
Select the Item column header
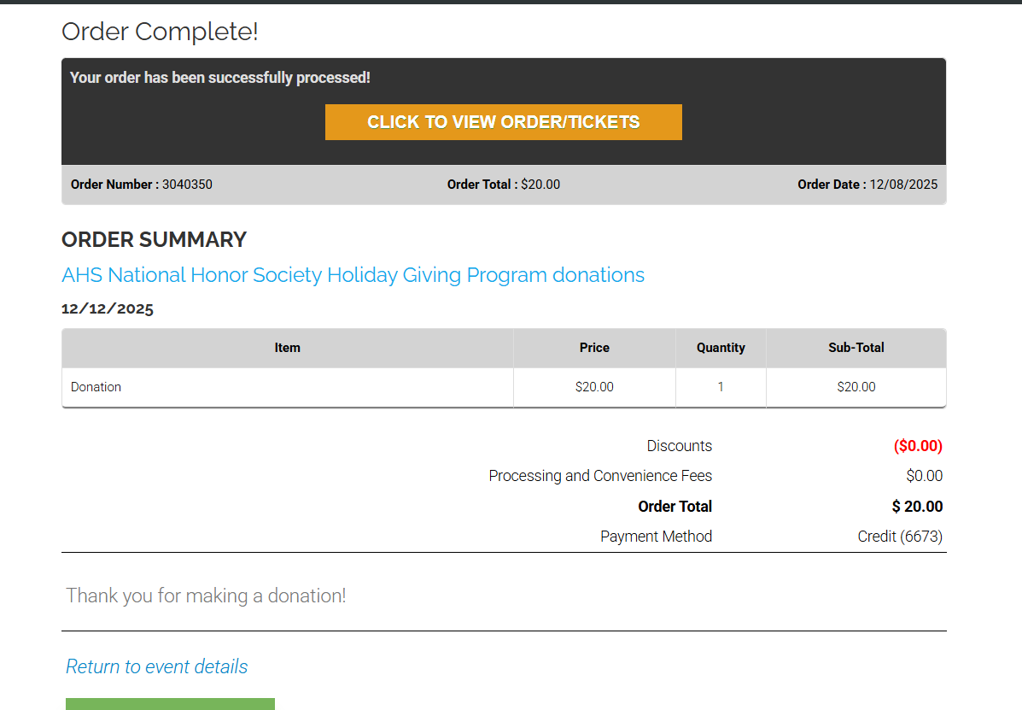[x=287, y=348]
